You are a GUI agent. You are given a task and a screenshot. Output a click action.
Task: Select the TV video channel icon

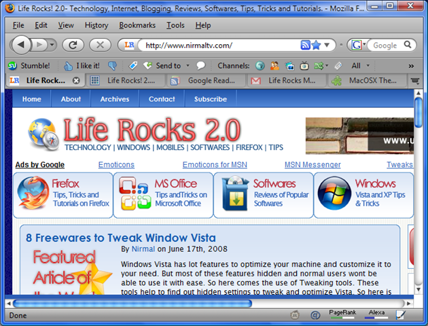tap(304, 66)
